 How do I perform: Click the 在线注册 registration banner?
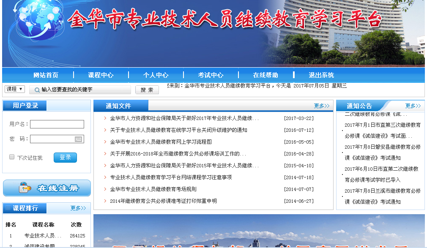47,188
